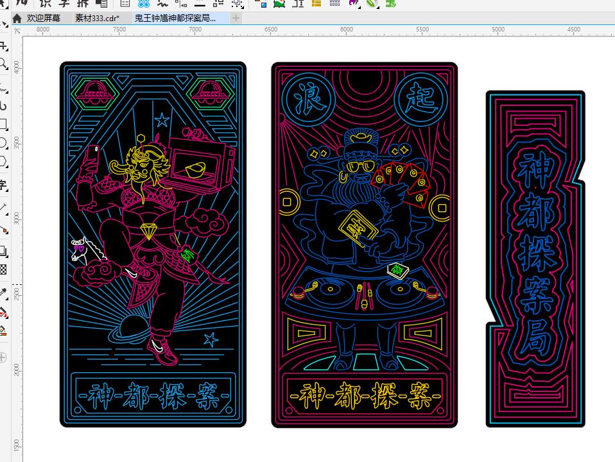Viewport: 615px width, 462px height.
Task: Select the Freehand curve tool
Action: (x=3, y=89)
